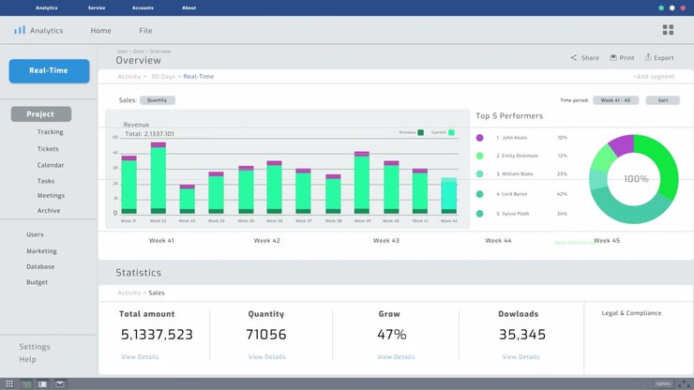This screenshot has height=390, width=694.
Task: Open Tasks in the sidebar
Action: click(x=46, y=181)
